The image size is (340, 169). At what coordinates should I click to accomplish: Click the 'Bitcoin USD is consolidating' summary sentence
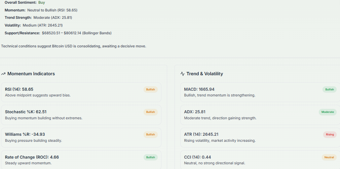pos(74,46)
